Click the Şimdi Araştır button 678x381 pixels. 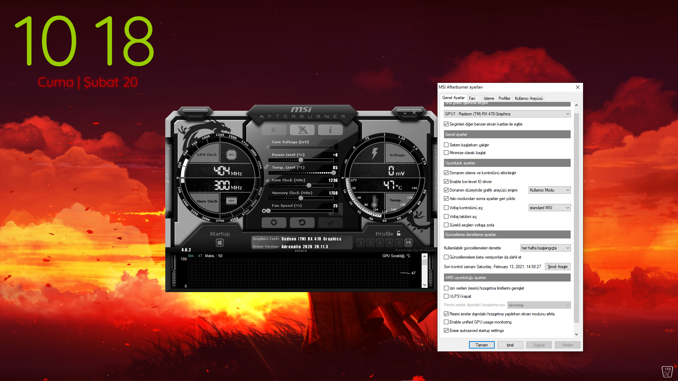point(558,267)
